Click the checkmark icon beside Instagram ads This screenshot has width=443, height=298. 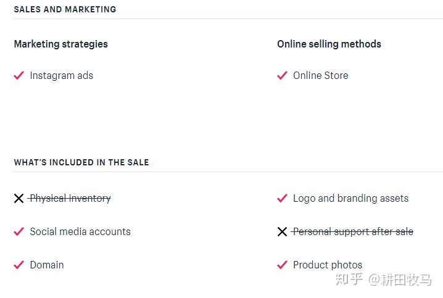click(x=19, y=75)
